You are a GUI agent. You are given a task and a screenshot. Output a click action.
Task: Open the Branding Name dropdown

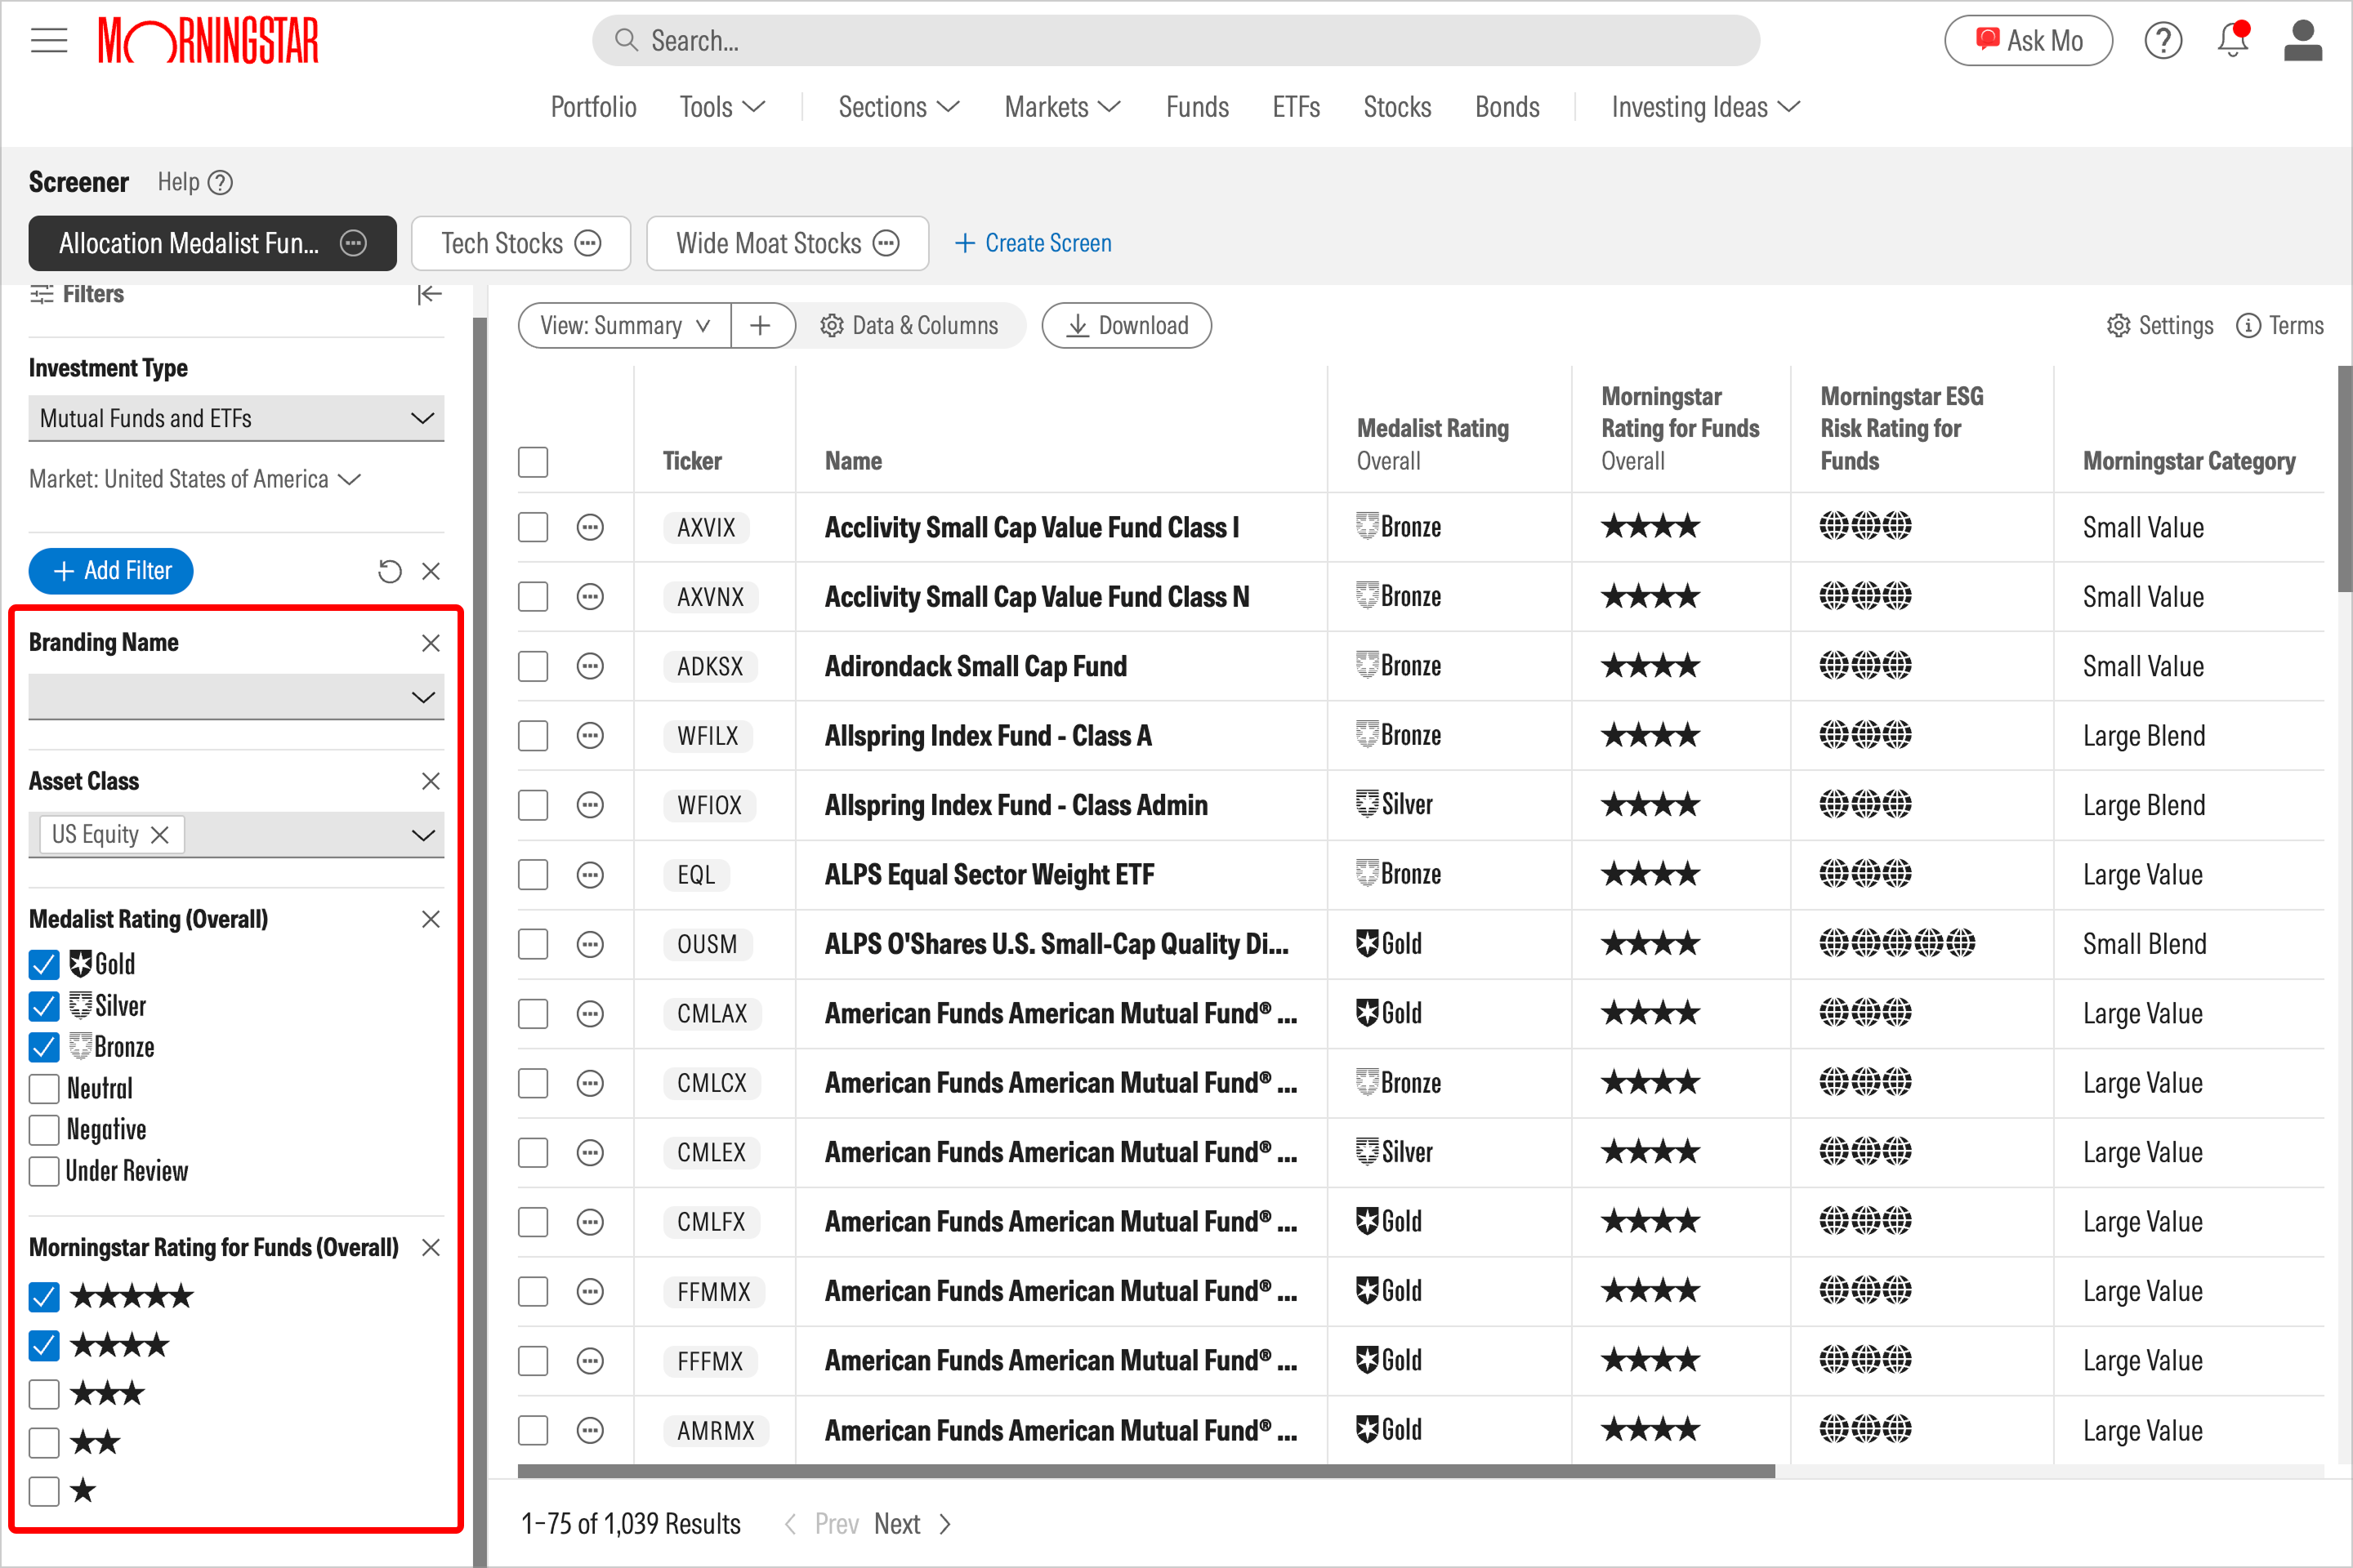[x=236, y=697]
